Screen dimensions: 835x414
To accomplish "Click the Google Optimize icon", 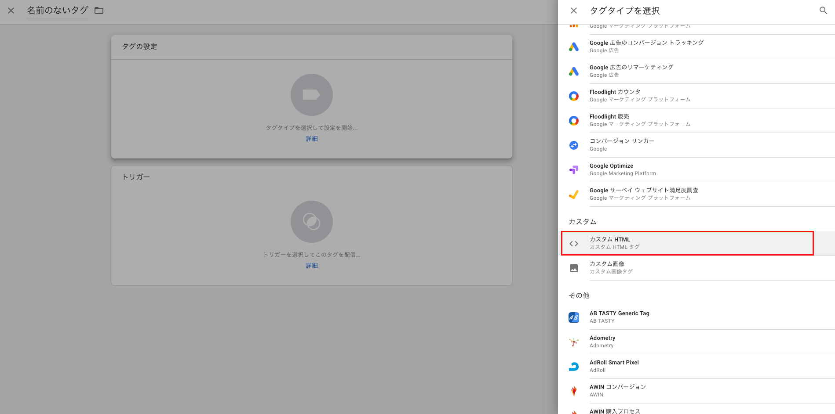I will (574, 169).
